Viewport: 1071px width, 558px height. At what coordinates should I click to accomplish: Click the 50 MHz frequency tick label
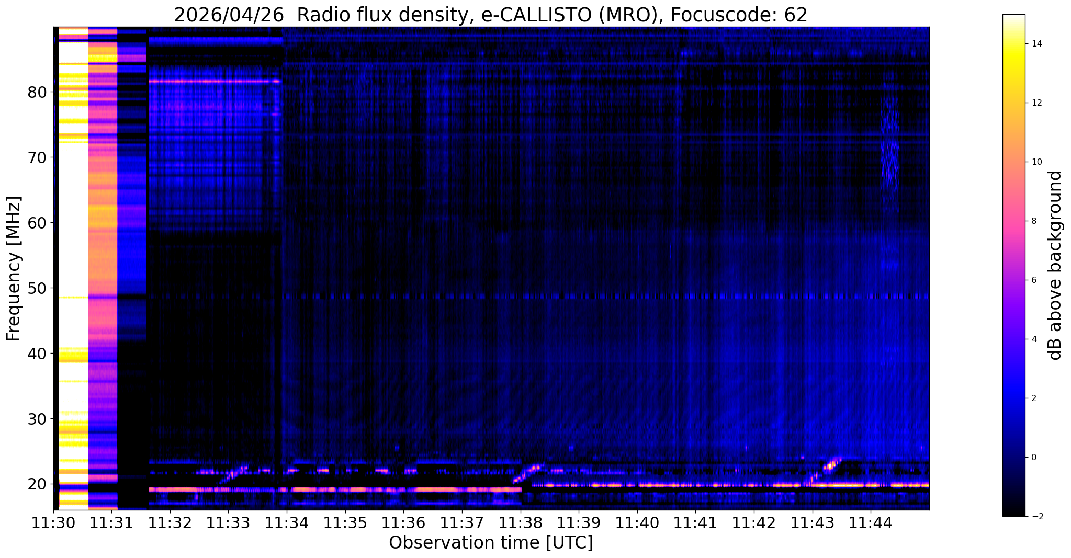point(37,288)
